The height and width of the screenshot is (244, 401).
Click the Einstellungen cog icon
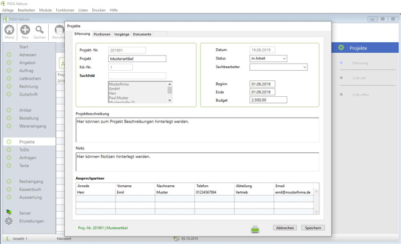click(9, 221)
